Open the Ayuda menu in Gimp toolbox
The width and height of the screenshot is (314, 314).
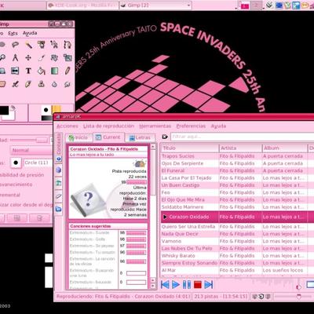(x=30, y=33)
